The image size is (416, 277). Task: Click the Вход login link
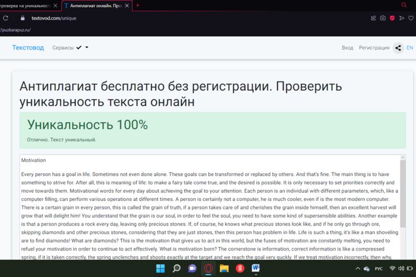[347, 48]
